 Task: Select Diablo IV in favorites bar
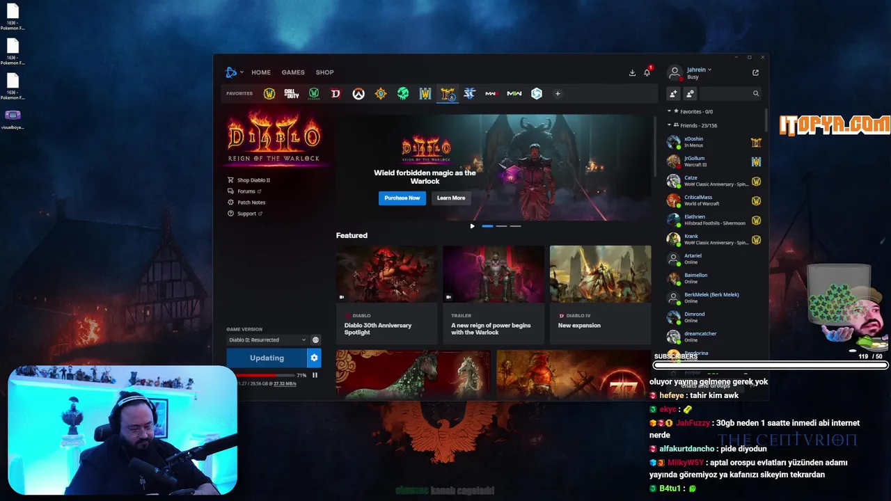point(336,93)
